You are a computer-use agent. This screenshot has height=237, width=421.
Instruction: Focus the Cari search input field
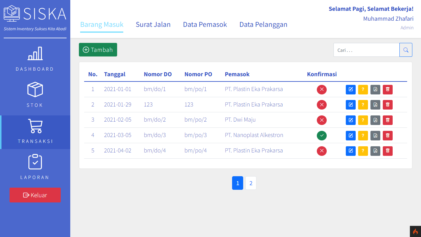pos(366,50)
